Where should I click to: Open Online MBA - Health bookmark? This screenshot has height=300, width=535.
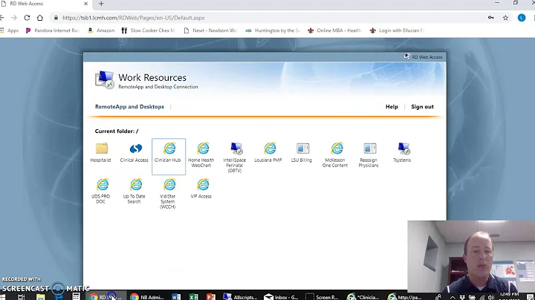click(x=334, y=30)
